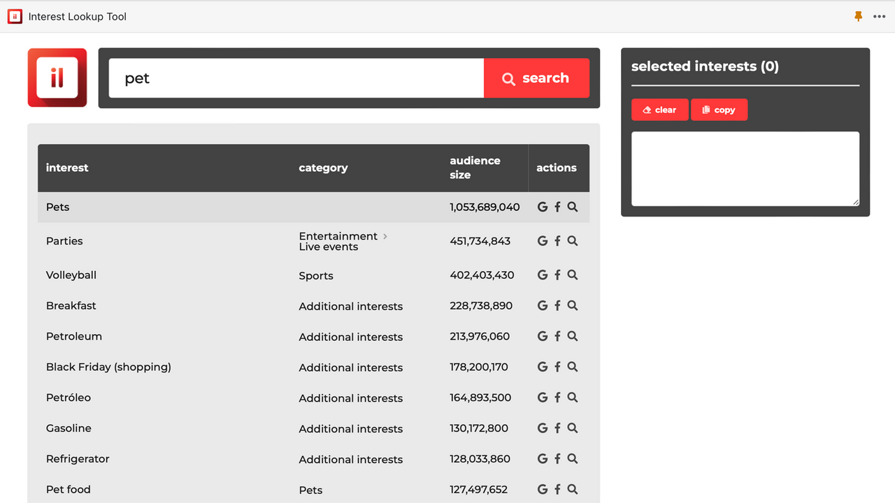Click magnifier icon in Pets row
The image size is (895, 503).
click(573, 207)
